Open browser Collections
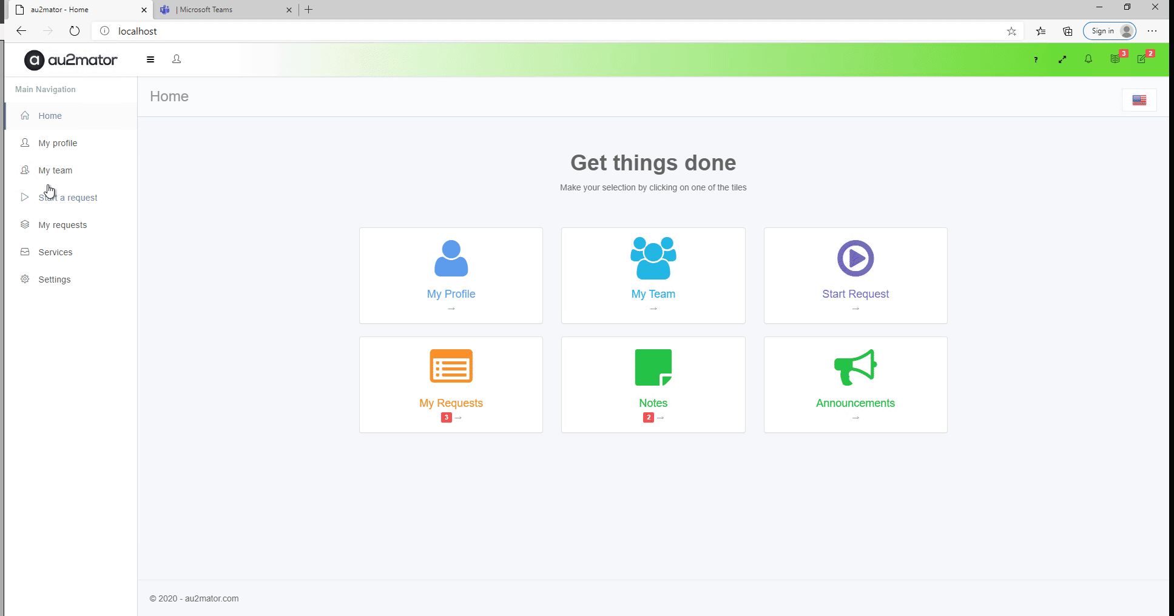This screenshot has width=1174, height=616. (x=1068, y=31)
